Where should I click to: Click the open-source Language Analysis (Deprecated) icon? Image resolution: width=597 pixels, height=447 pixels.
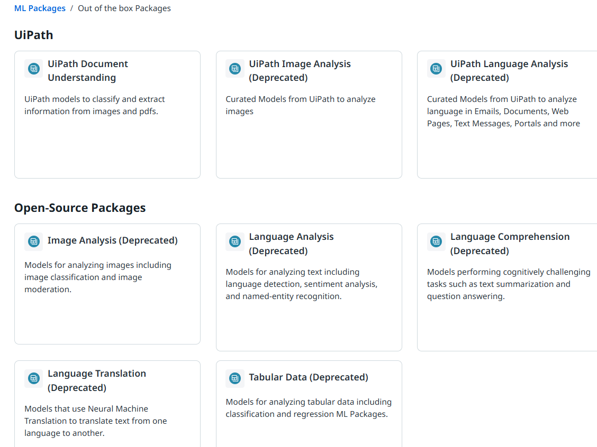tap(235, 241)
